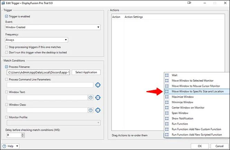Click the Process Command Line target crosshair icon
The image size is (230, 150).
pos(98,85)
